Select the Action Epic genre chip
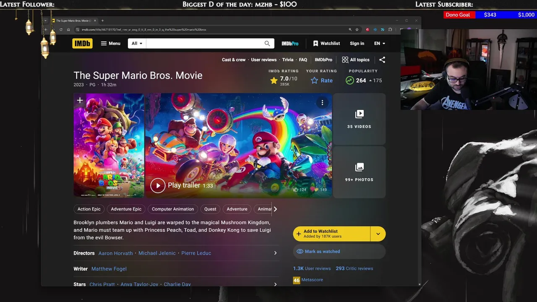 click(x=89, y=209)
